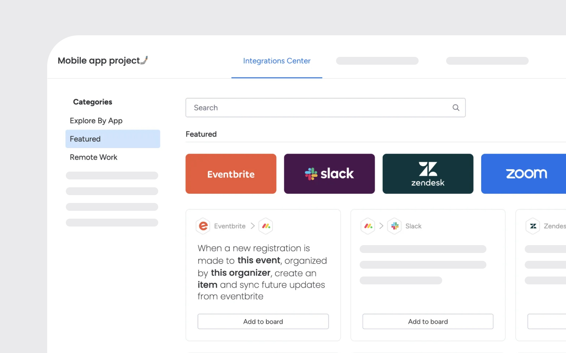Click the monday icon in Slack card
Viewport: 566px width, 353px height.
point(368,226)
